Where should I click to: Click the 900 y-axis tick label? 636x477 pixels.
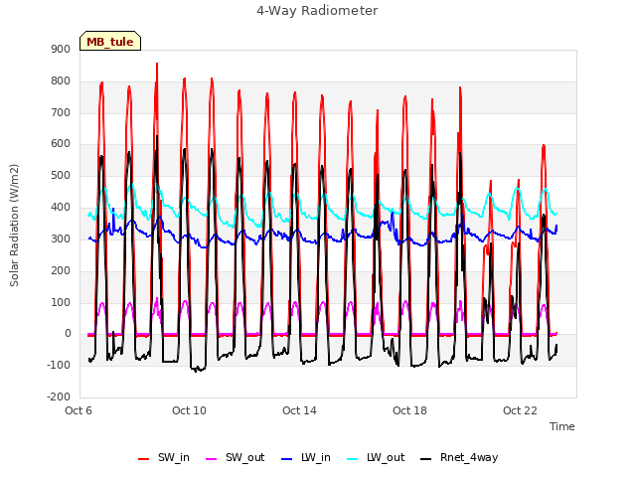pyautogui.click(x=61, y=50)
